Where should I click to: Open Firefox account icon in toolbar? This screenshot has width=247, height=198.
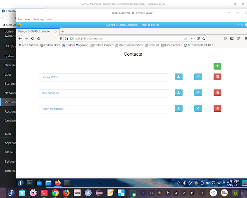(x=238, y=38)
